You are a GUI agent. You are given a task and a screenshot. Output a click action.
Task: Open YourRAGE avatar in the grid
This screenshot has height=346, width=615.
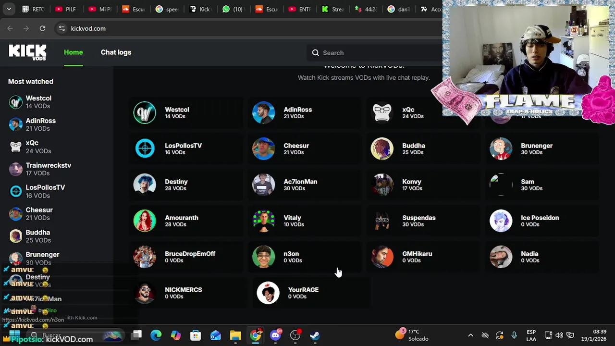coord(268,293)
